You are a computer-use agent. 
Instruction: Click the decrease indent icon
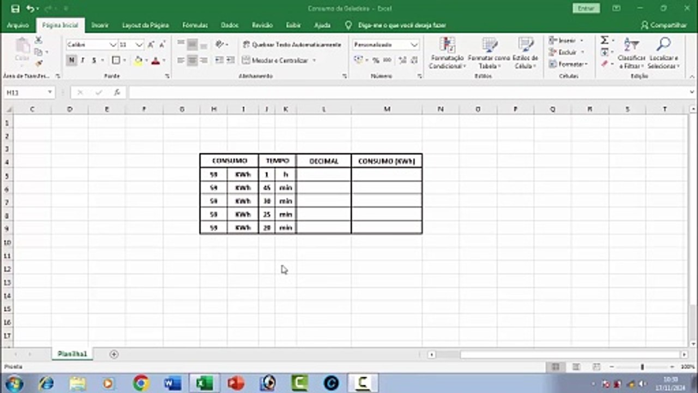click(219, 61)
